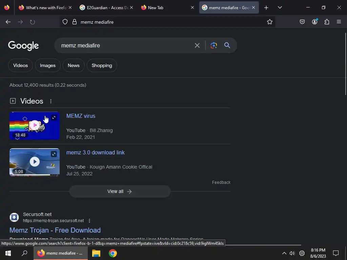Click the Feedback link
Screen dimensions: 347x260
point(221,182)
